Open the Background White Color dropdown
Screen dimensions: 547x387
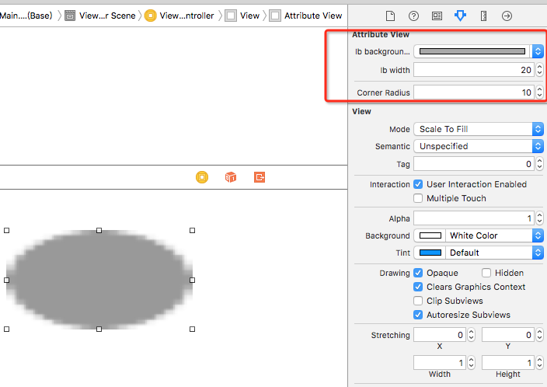coord(494,235)
